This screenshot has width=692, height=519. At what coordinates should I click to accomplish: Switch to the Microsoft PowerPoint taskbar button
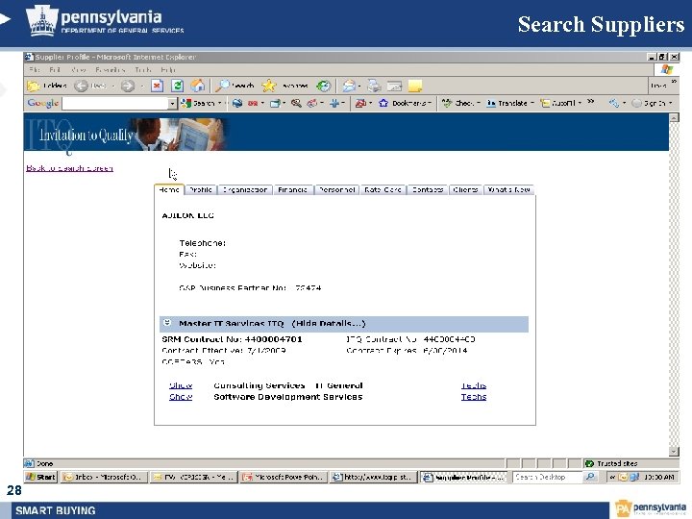[284, 477]
